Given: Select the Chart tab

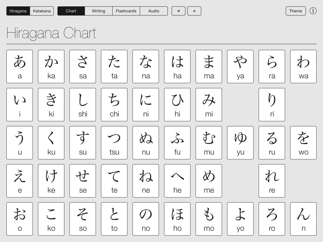Looking at the screenshot, I should tap(71, 11).
